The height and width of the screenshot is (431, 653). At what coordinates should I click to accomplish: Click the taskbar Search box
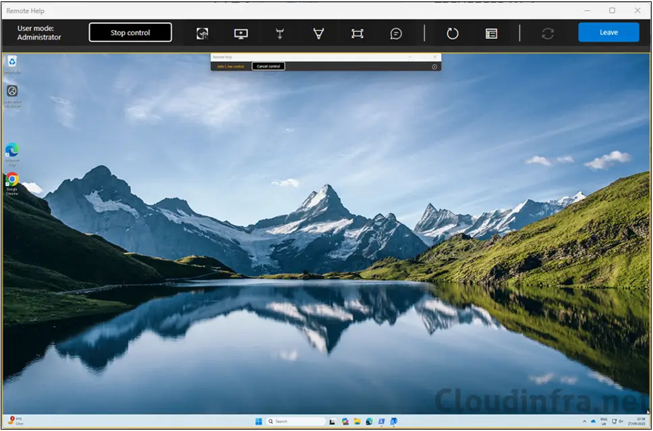(286, 422)
